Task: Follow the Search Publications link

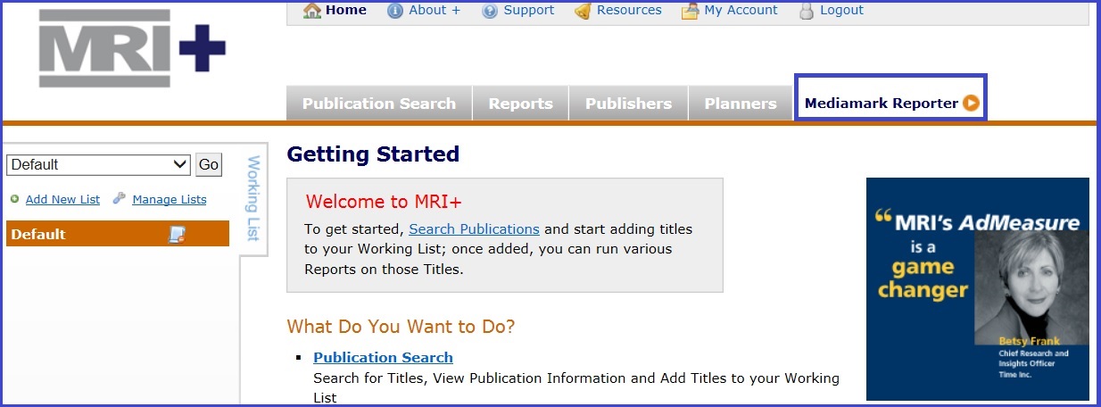Action: point(474,228)
